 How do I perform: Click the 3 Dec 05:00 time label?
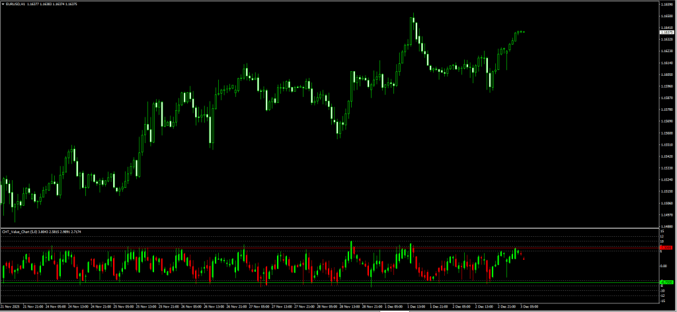click(530, 307)
